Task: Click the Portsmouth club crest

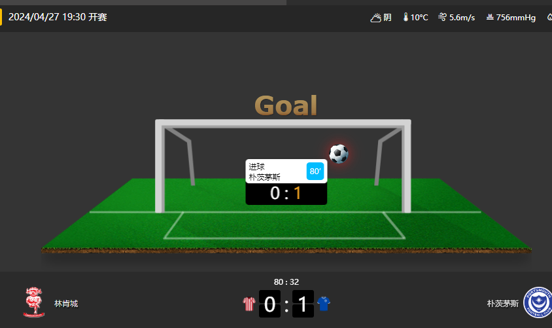Action: (538, 302)
